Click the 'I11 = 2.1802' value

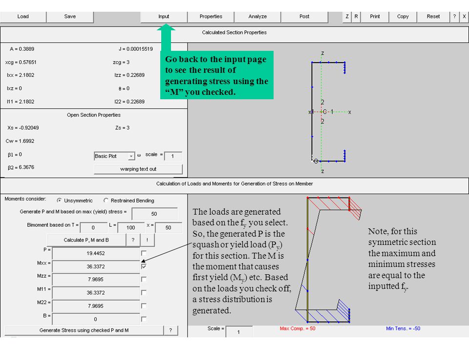[x=21, y=102]
